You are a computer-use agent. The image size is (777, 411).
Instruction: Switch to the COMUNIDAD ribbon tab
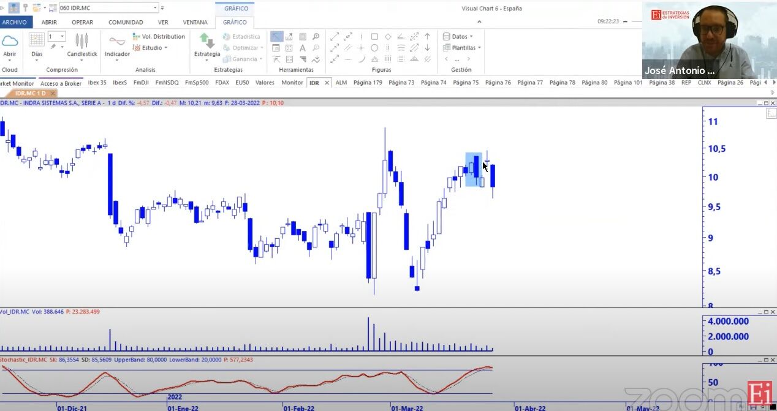(126, 22)
